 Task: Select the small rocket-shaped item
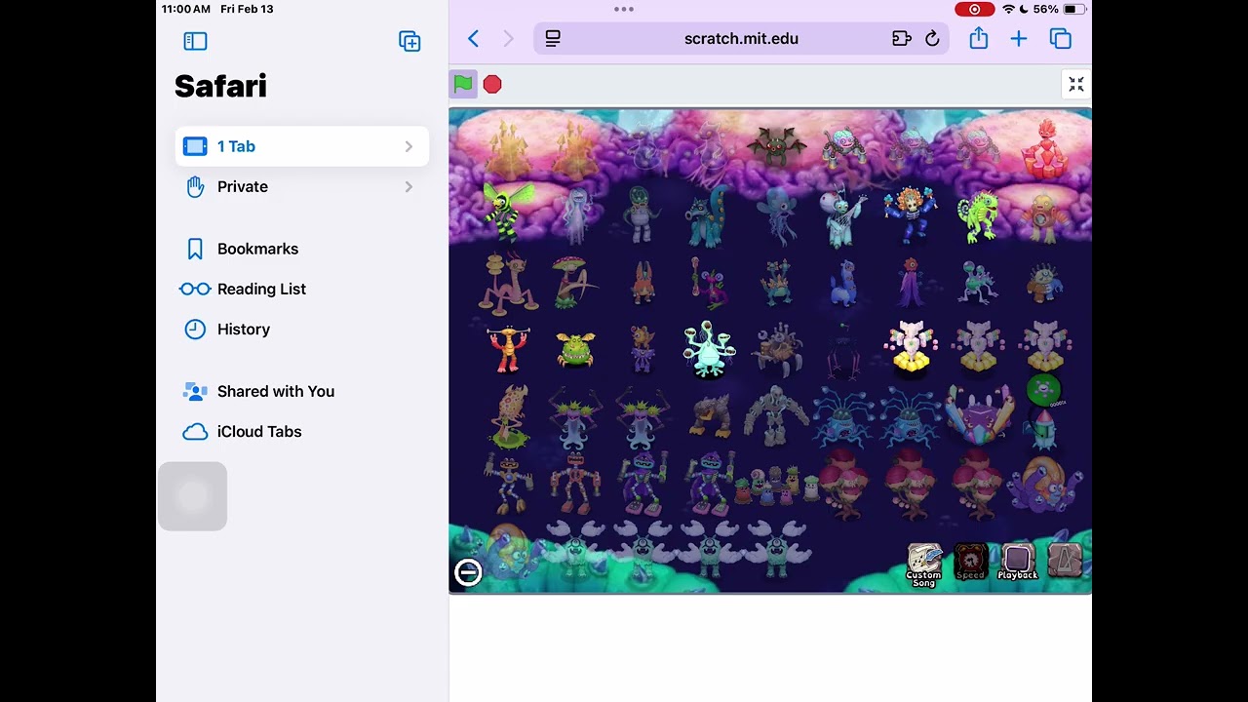click(1044, 427)
